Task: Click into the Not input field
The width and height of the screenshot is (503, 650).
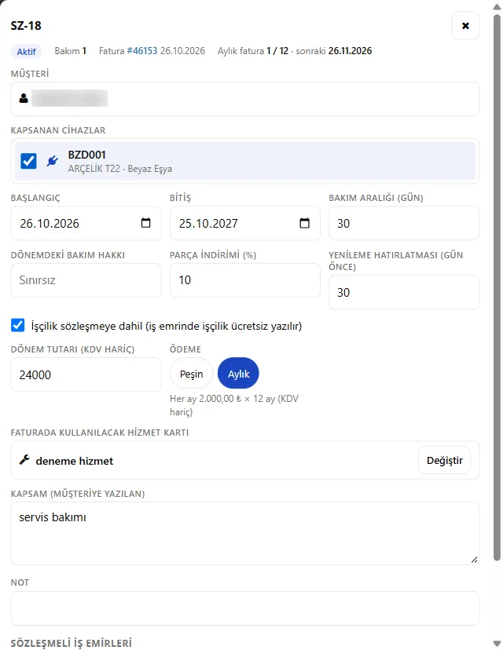Action: click(x=245, y=608)
